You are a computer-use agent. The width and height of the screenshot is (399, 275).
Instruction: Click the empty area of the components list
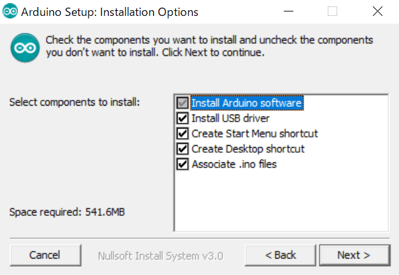280,201
